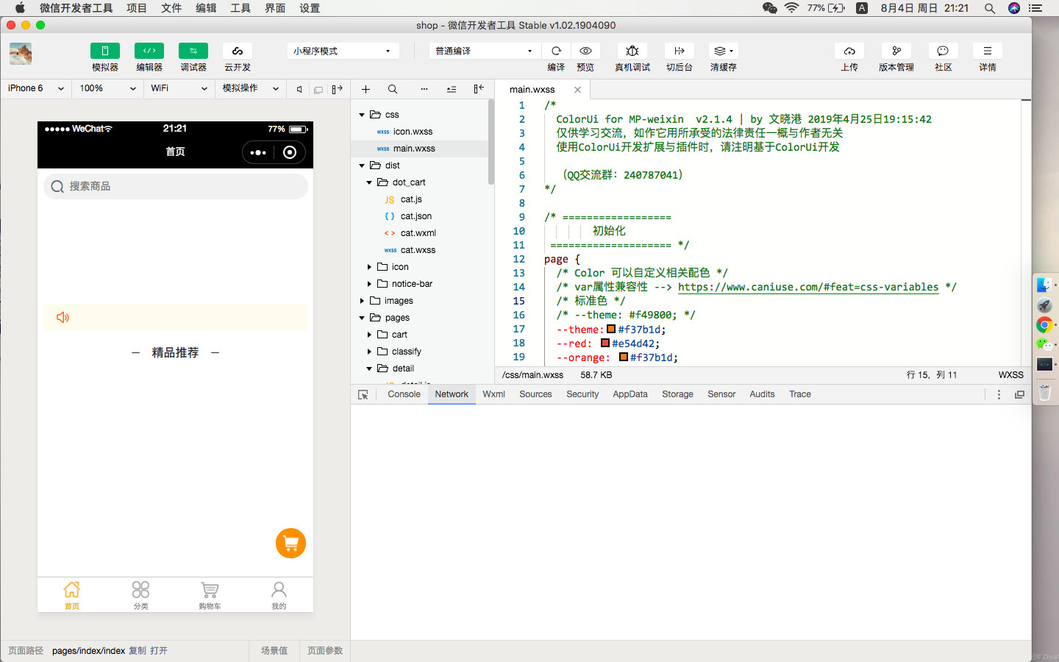This screenshot has height=662, width=1059.
Task: Open the 工具 menu in menu bar
Action: 240,8
